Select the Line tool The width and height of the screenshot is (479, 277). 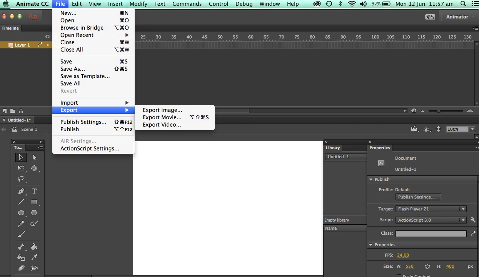21,202
